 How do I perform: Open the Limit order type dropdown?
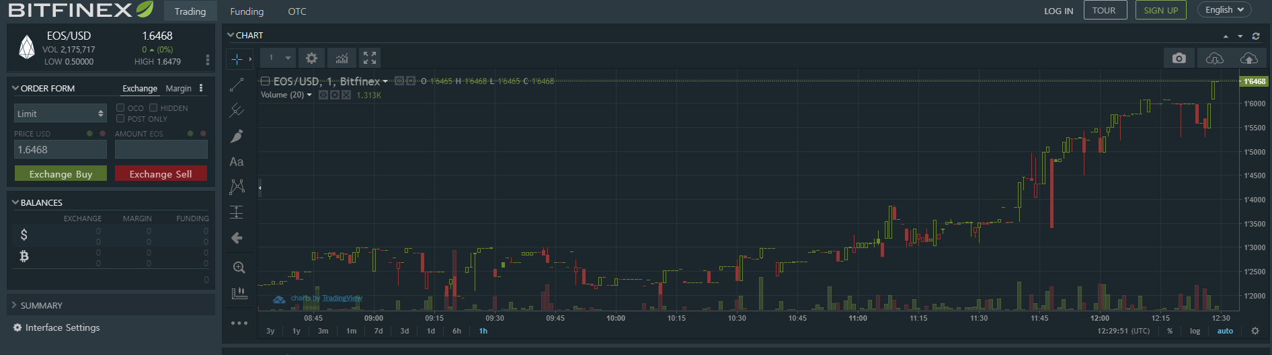(x=61, y=114)
